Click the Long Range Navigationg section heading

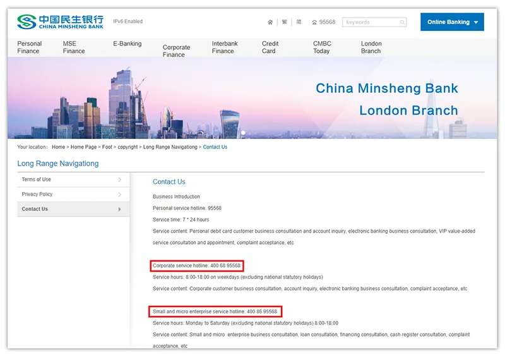click(x=58, y=164)
